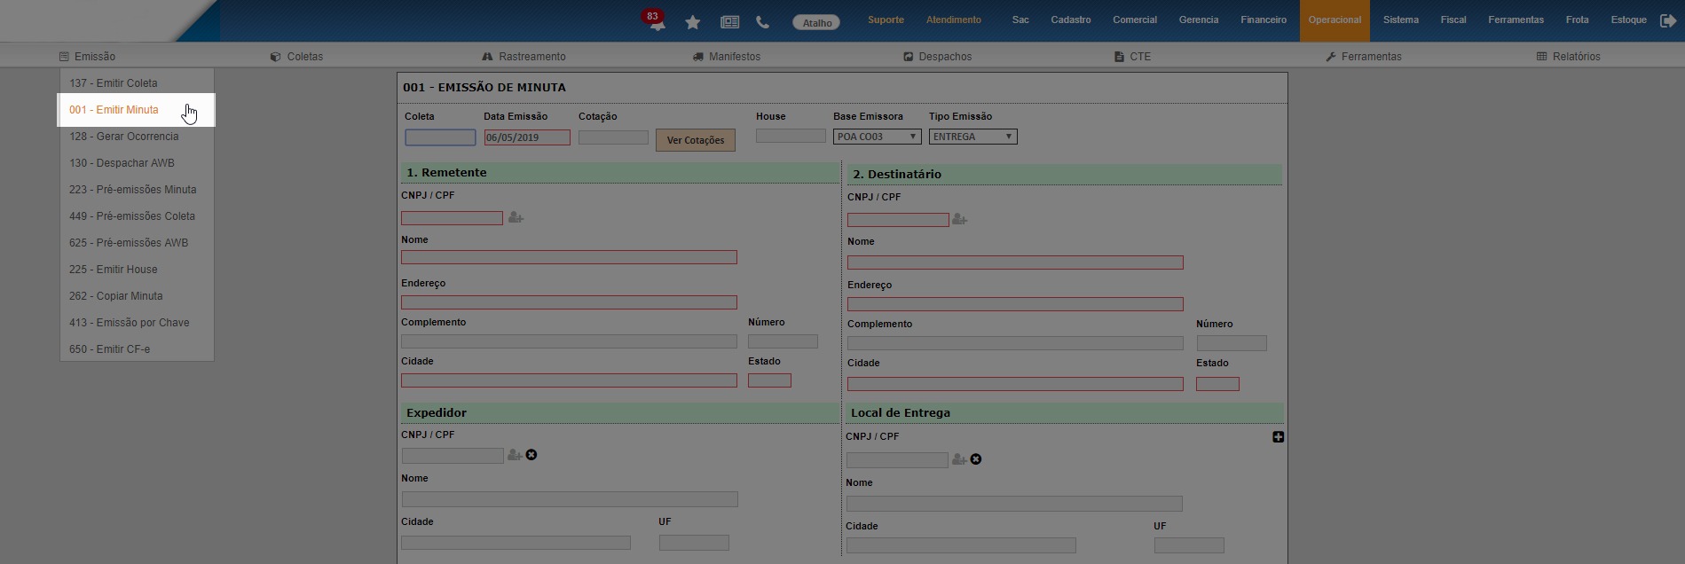Click the add person icon in Local de Entrega
This screenshot has width=1685, height=564.
coord(958,459)
